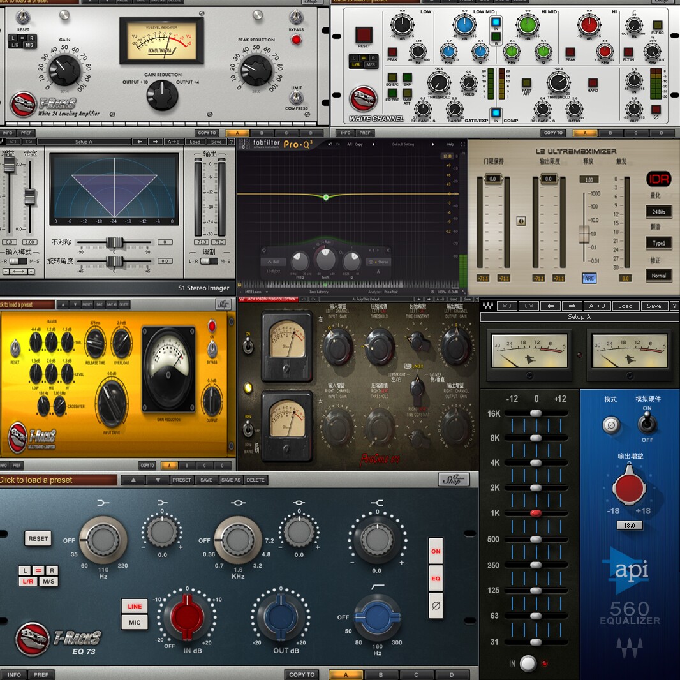This screenshot has height=680, width=680.
Task: Click the output gain value field showing 18.0
Action: coord(629,525)
